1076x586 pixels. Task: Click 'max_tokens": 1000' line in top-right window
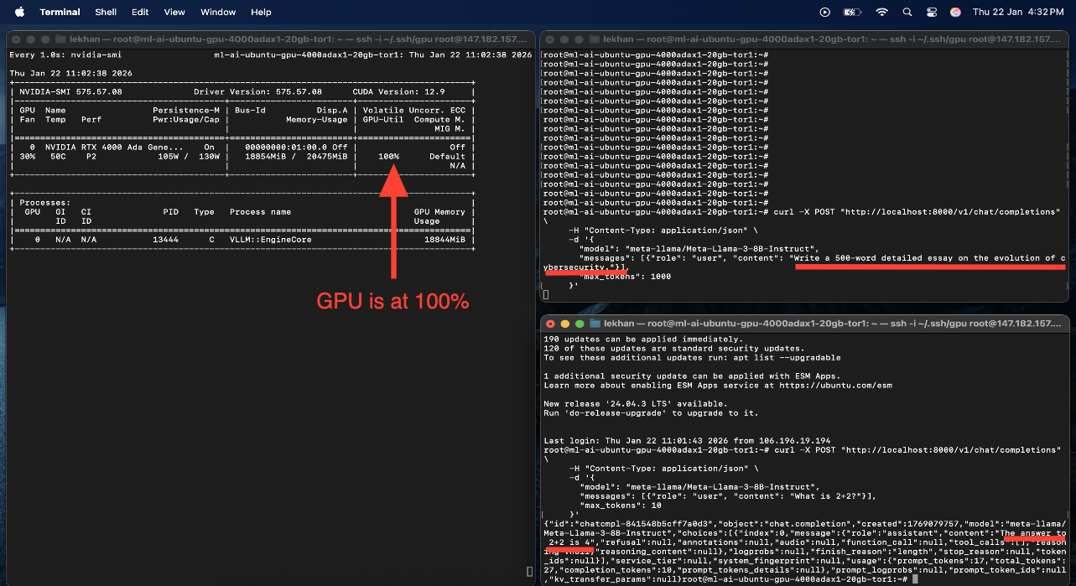click(x=625, y=277)
